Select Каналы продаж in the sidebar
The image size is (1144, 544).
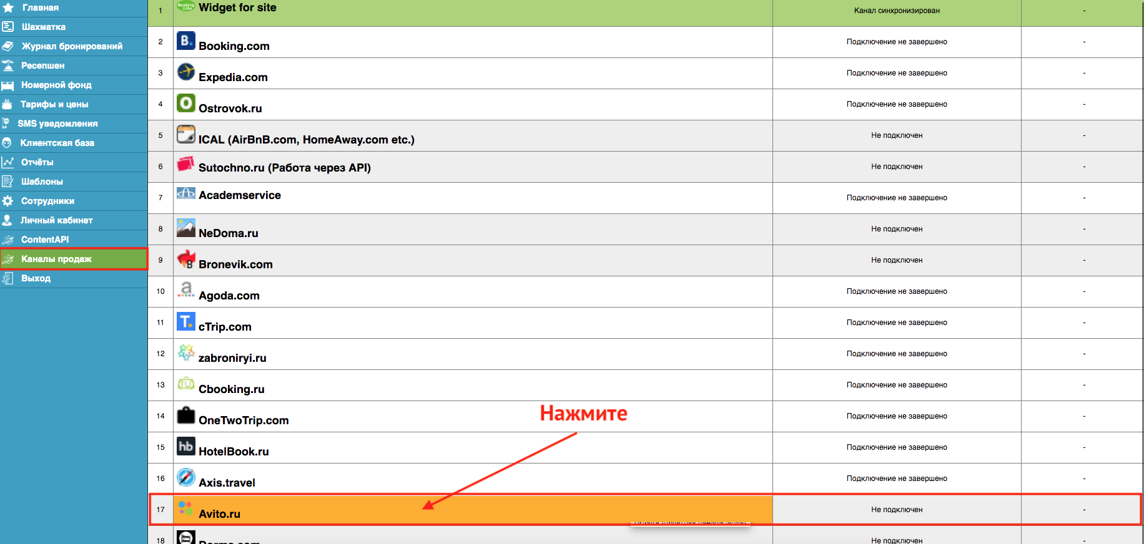point(56,259)
